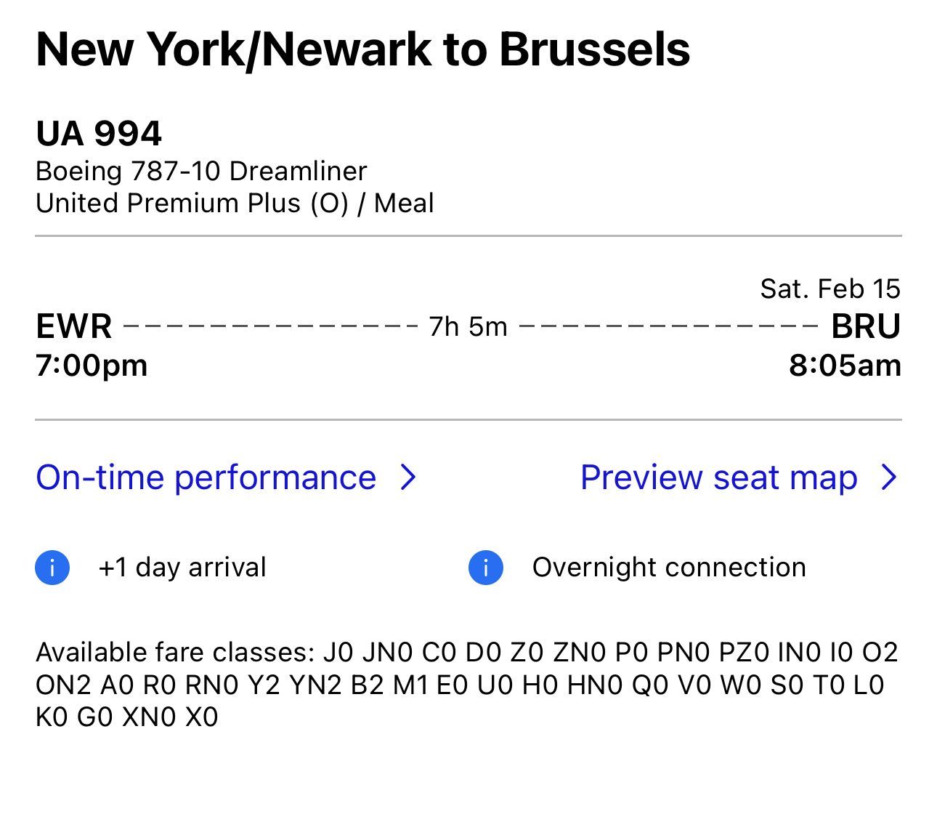Expand the chevron next to Preview seat map
937x830 pixels.
(889, 478)
